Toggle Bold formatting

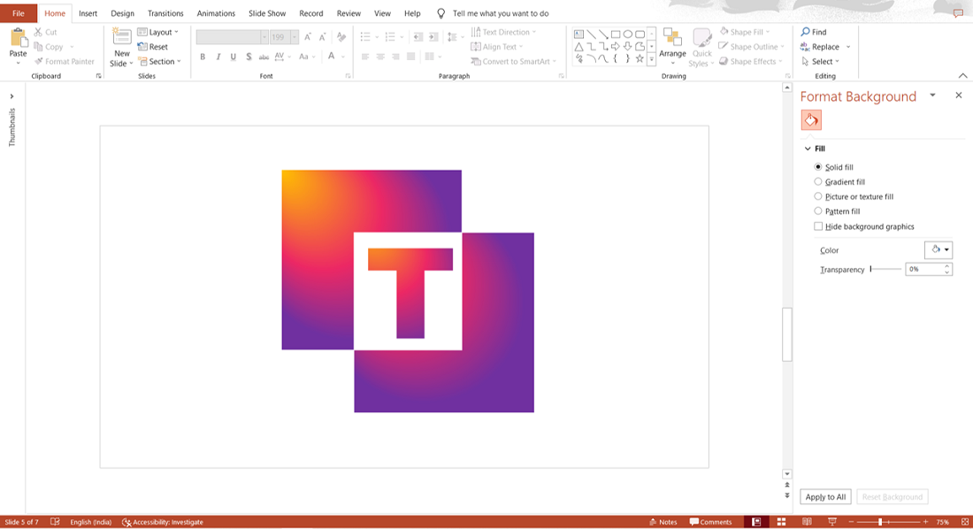[203, 57]
